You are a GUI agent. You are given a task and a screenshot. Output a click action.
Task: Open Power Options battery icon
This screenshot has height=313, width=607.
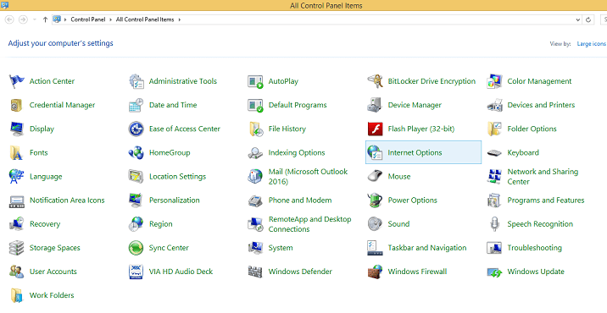[x=375, y=200]
